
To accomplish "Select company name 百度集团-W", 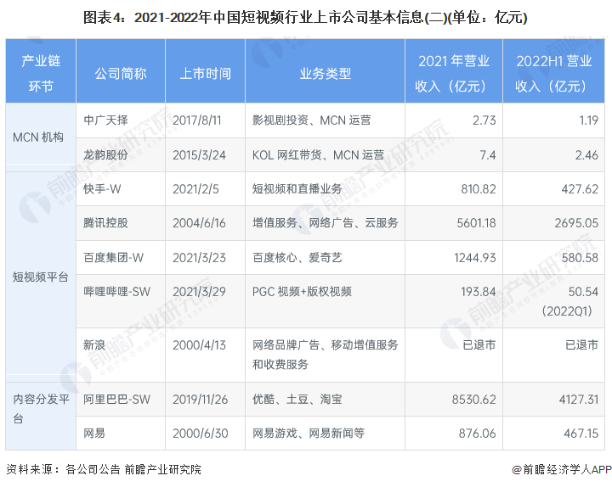I will click(114, 258).
